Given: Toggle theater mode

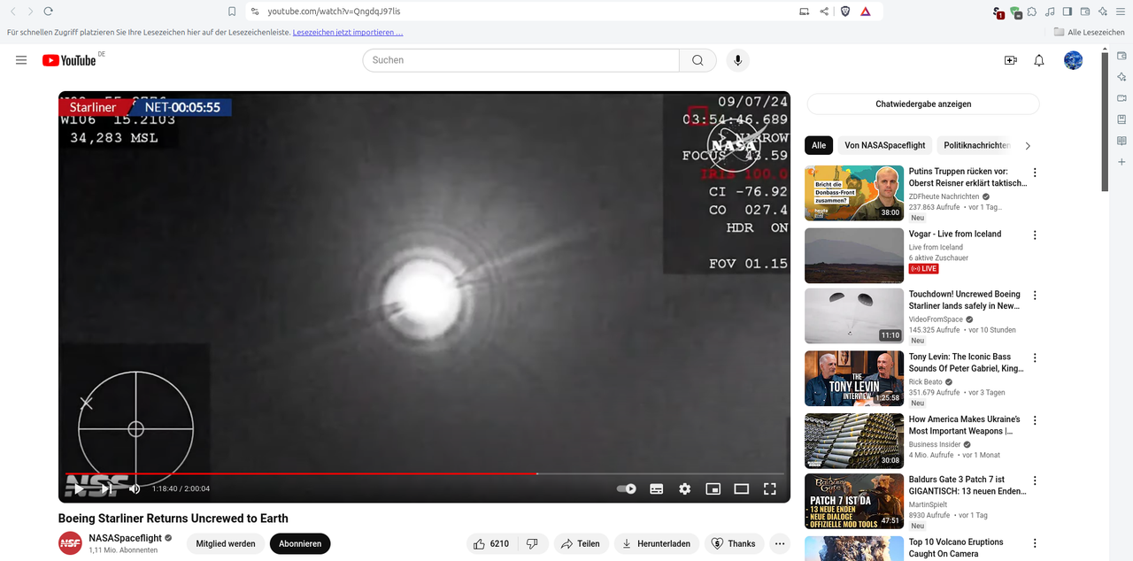Looking at the screenshot, I should tap(742, 488).
